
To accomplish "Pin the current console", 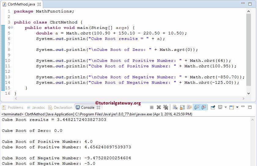I will click(213, 107).
